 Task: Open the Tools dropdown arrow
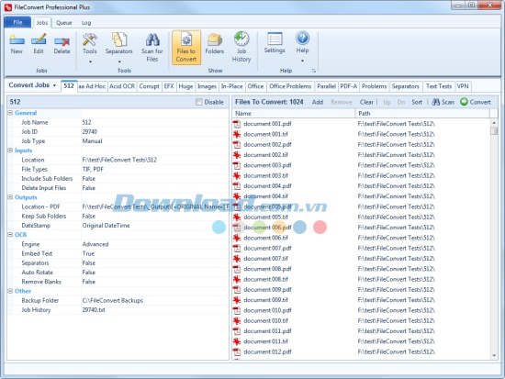tap(90, 61)
